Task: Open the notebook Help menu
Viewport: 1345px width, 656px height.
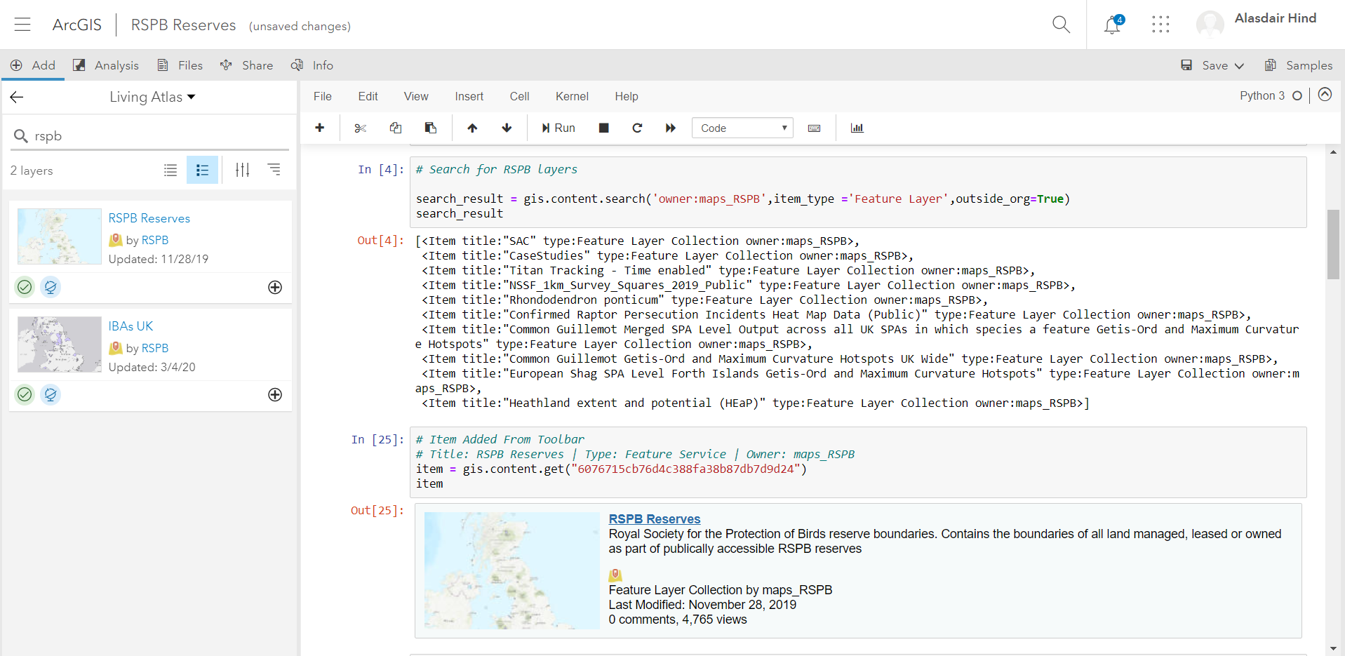Action: [627, 96]
